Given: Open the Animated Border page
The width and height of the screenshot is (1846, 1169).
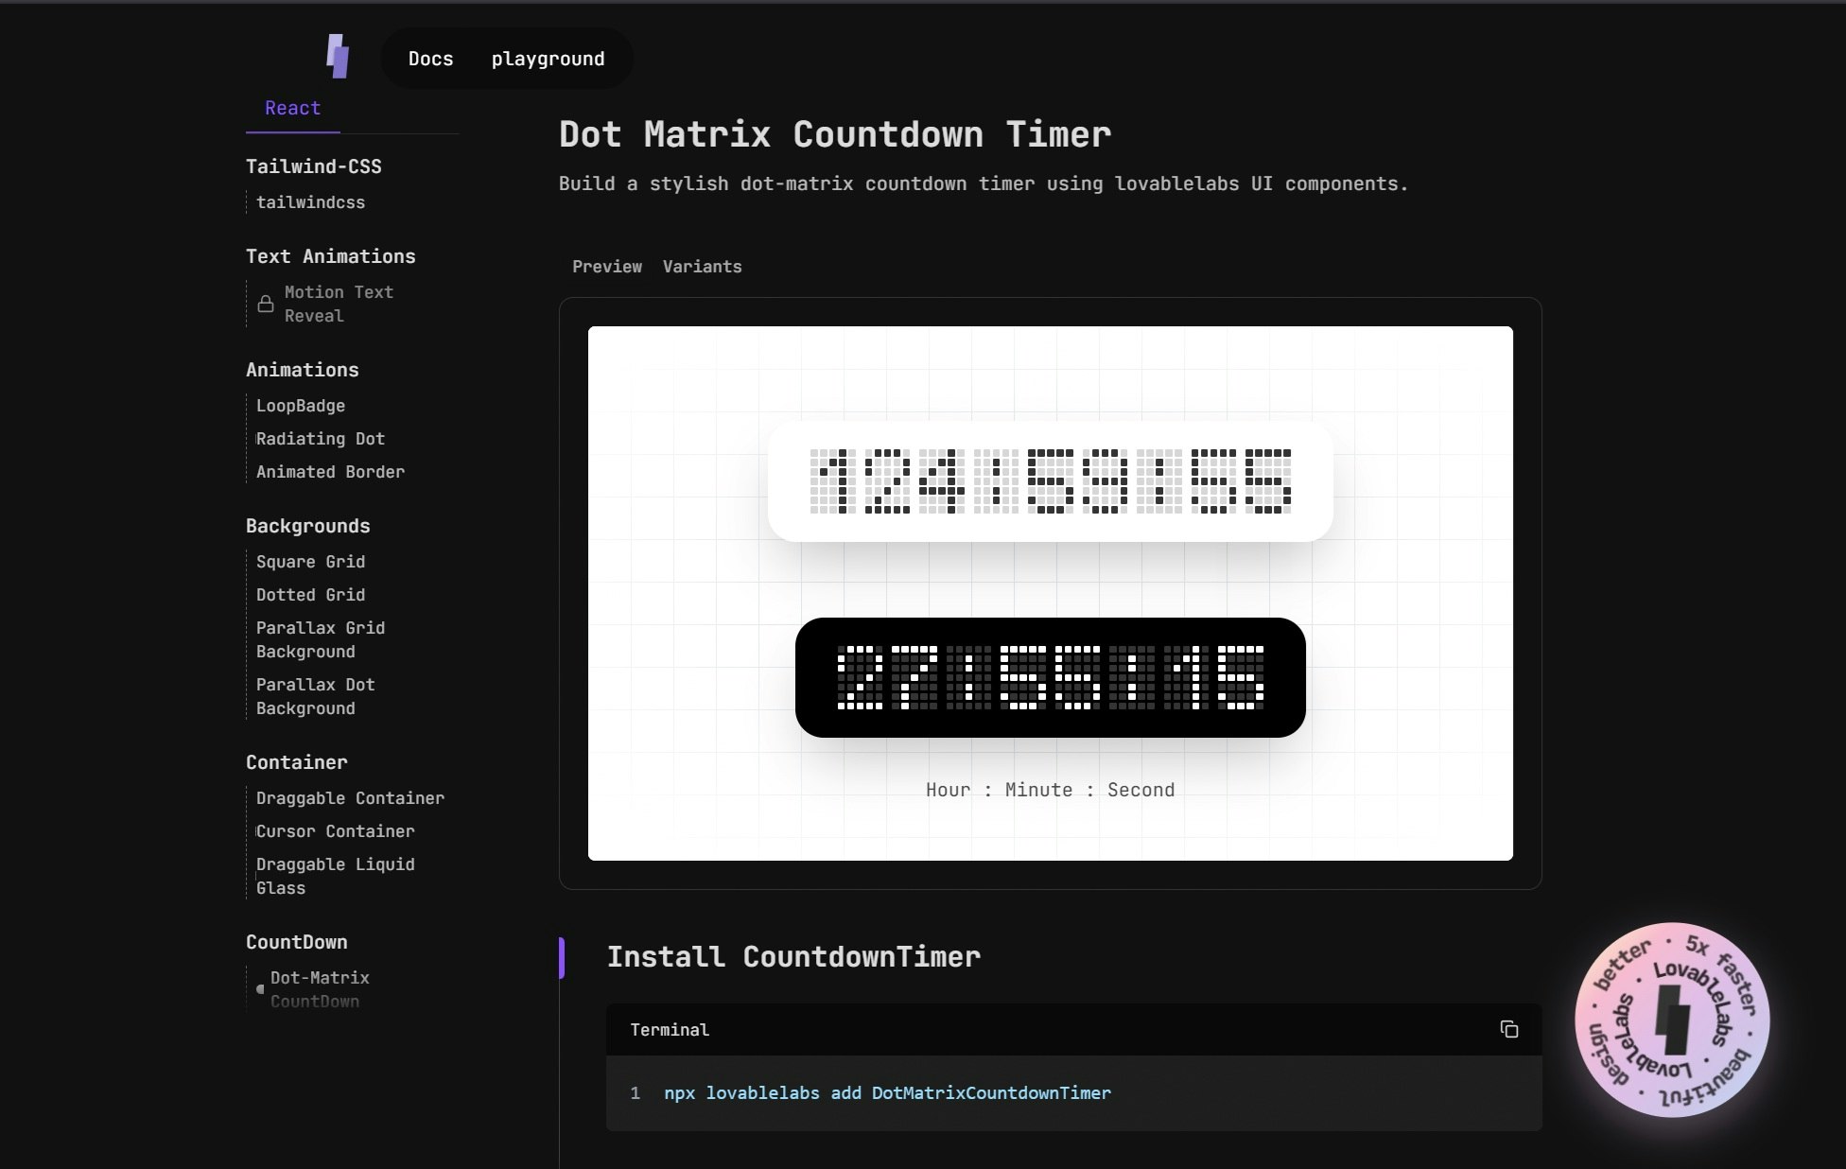Looking at the screenshot, I should point(330,472).
